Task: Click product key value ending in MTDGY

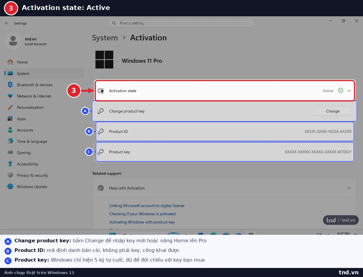Action: (318, 152)
